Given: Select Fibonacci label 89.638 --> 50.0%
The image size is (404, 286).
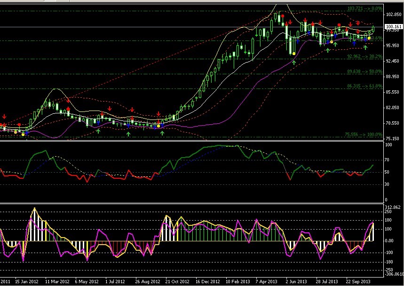Looking at the screenshot, I should point(365,71).
